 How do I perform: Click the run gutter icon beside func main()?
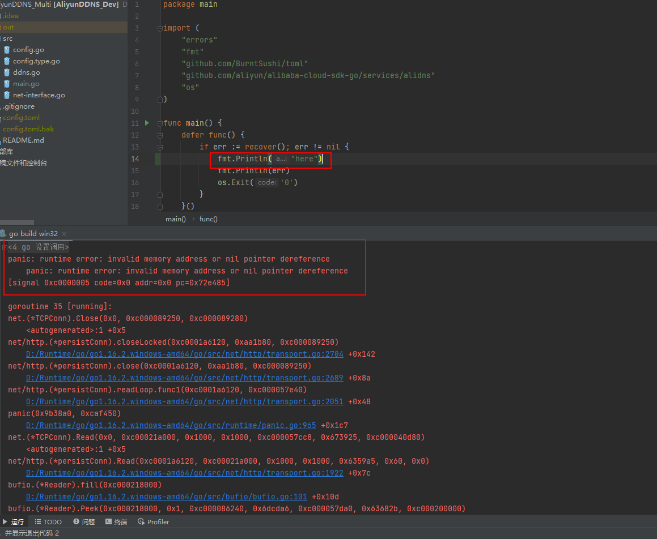(147, 123)
